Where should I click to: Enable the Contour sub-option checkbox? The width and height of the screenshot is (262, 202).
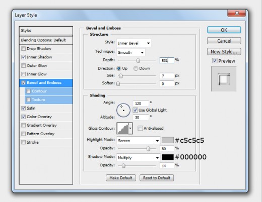click(x=29, y=91)
